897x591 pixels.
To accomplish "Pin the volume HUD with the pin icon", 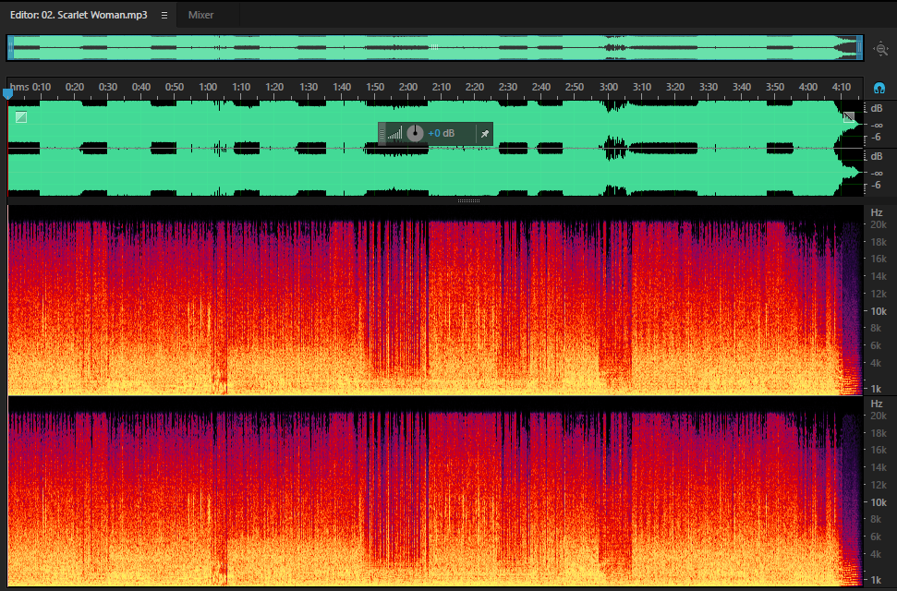I will click(485, 134).
